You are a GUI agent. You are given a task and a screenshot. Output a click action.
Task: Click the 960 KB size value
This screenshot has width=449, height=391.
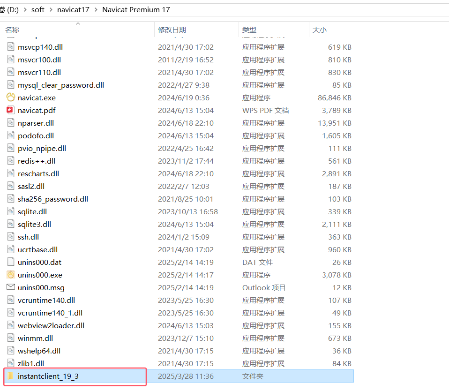pos(340,249)
